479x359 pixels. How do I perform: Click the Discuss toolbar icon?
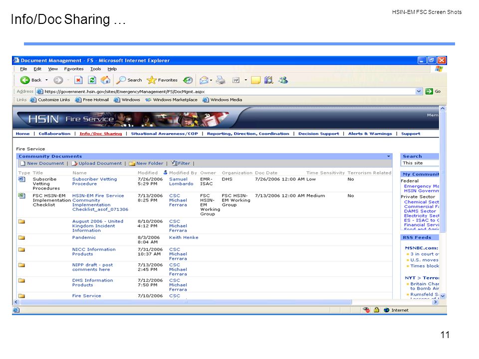255,80
